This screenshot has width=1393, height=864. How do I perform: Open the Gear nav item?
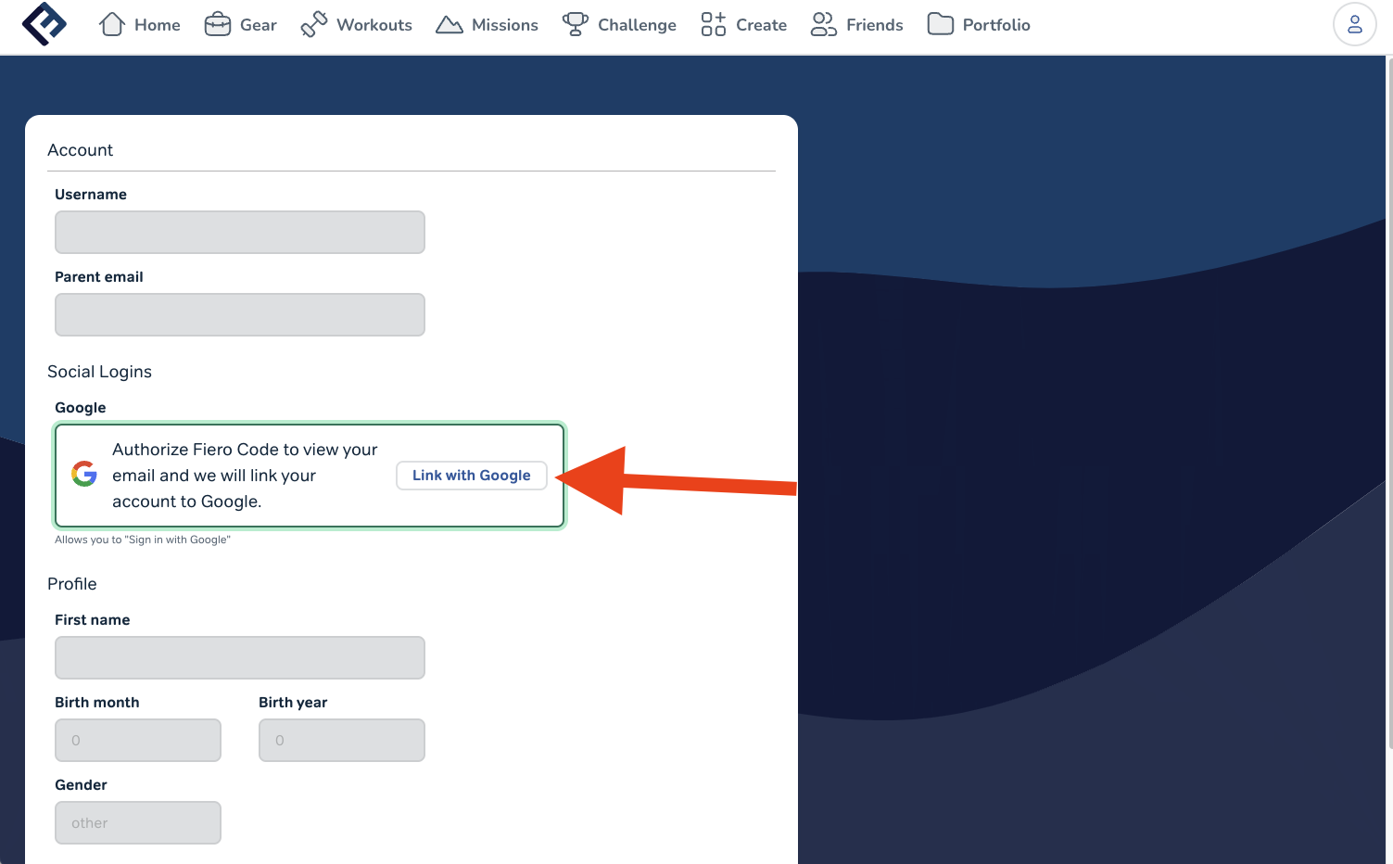click(241, 24)
